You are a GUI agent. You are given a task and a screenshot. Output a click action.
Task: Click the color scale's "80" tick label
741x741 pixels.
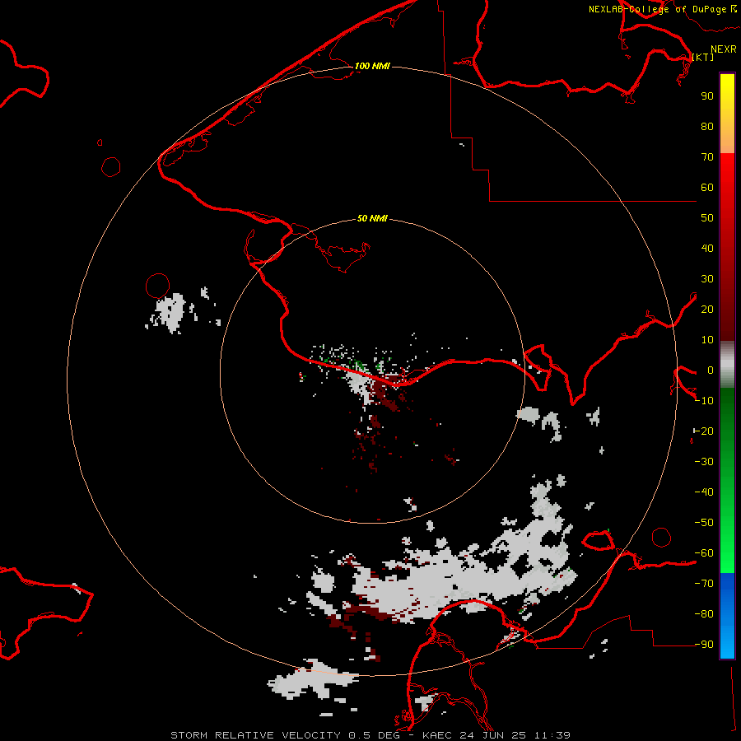tap(707, 127)
